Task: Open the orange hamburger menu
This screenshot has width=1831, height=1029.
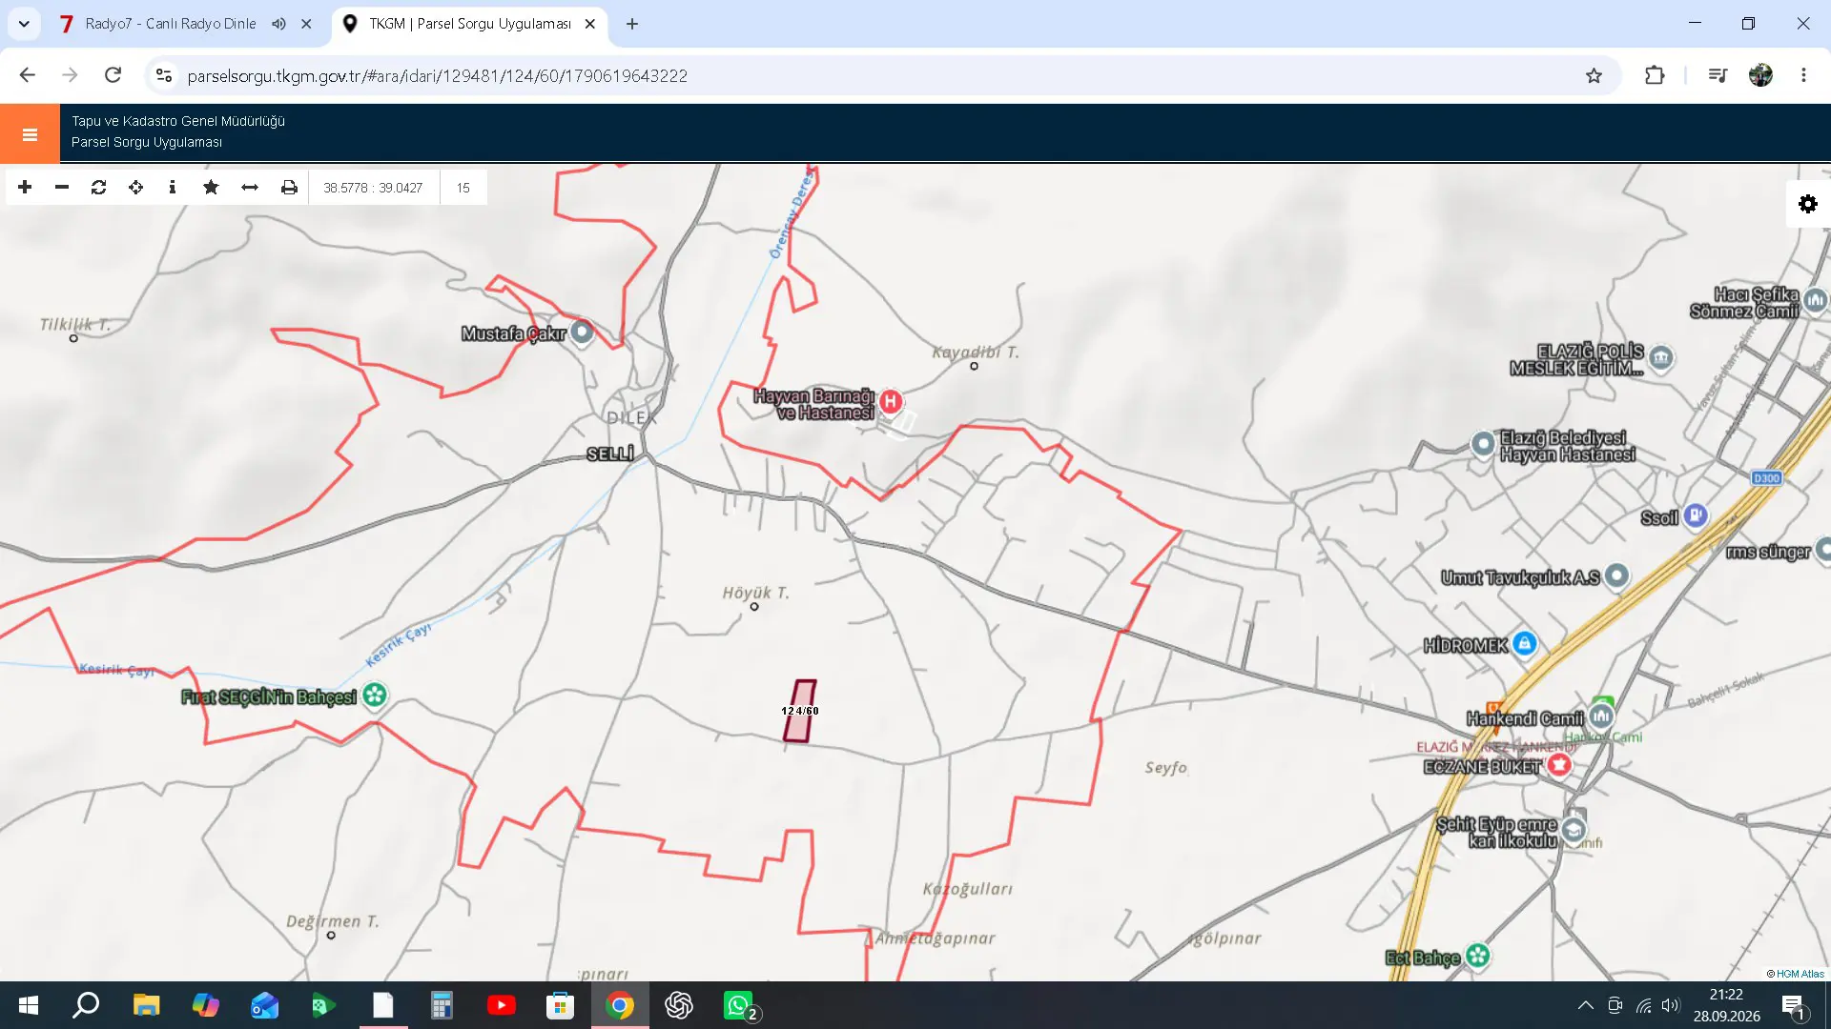Action: tap(30, 134)
